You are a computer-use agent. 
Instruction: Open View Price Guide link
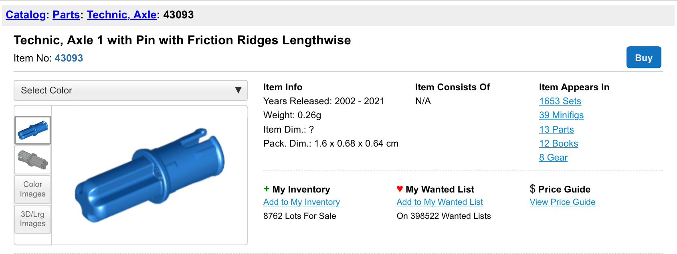pyautogui.click(x=562, y=202)
